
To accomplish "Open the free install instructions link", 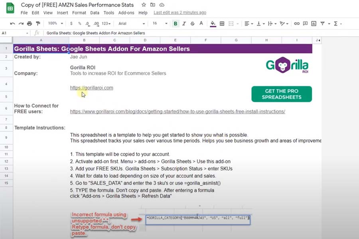I will point(178,112).
